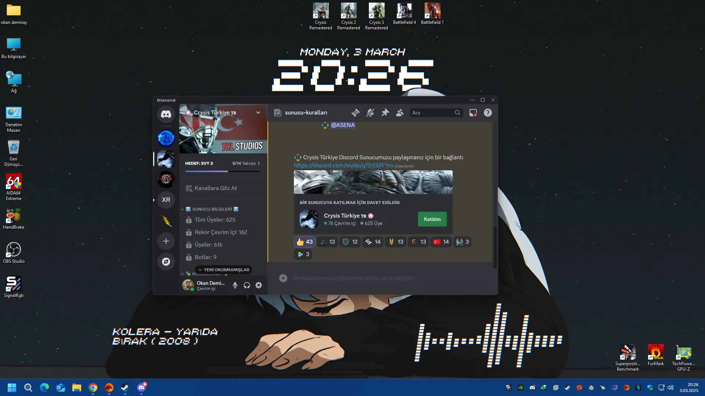Deafen audio with the headphone button
This screenshot has width=705, height=396.
247,285
